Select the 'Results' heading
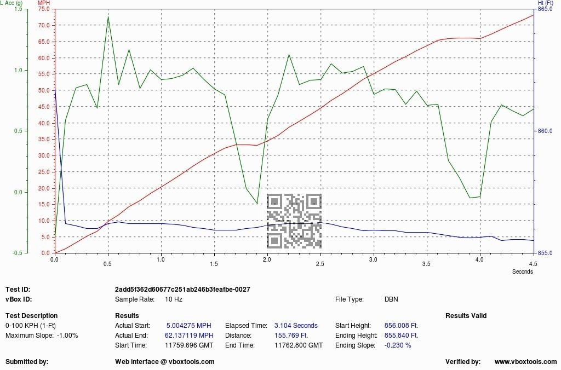The width and height of the screenshot is (561, 370). 127,316
